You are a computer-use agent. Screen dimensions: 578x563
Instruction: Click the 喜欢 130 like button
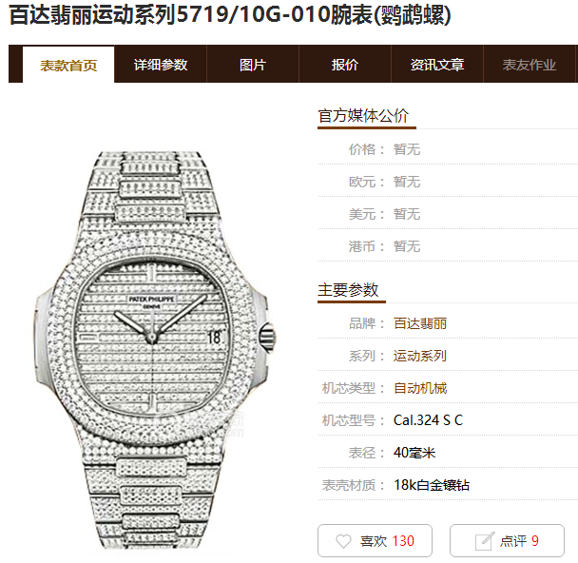375,540
